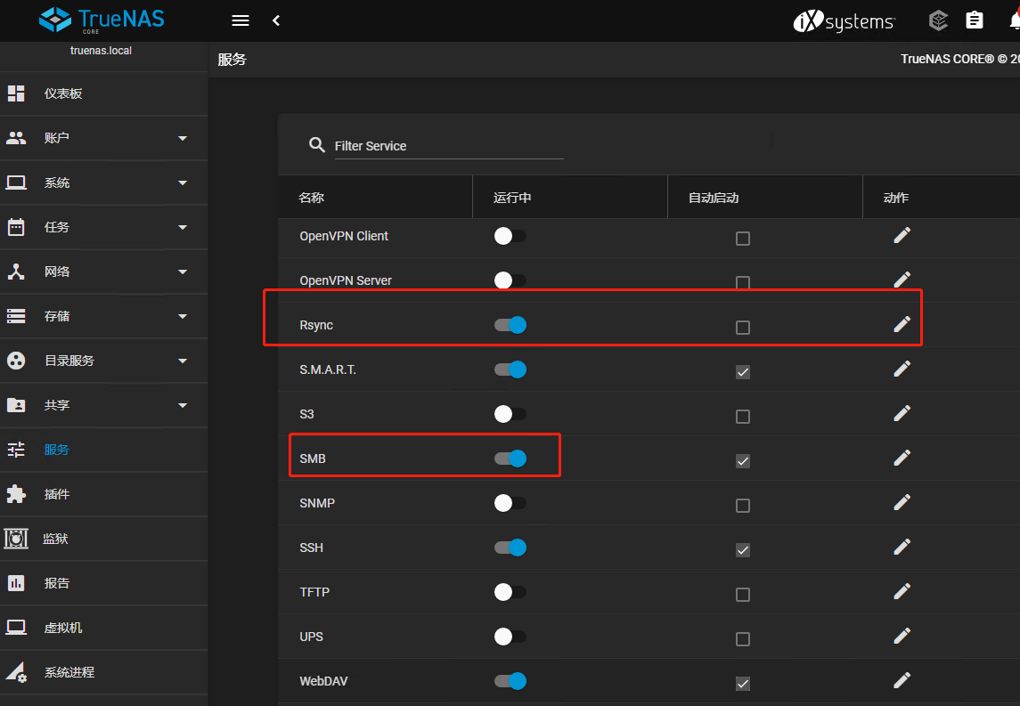This screenshot has height=706, width=1020.
Task: Edit SMB service settings via pencil icon
Action: 902,458
